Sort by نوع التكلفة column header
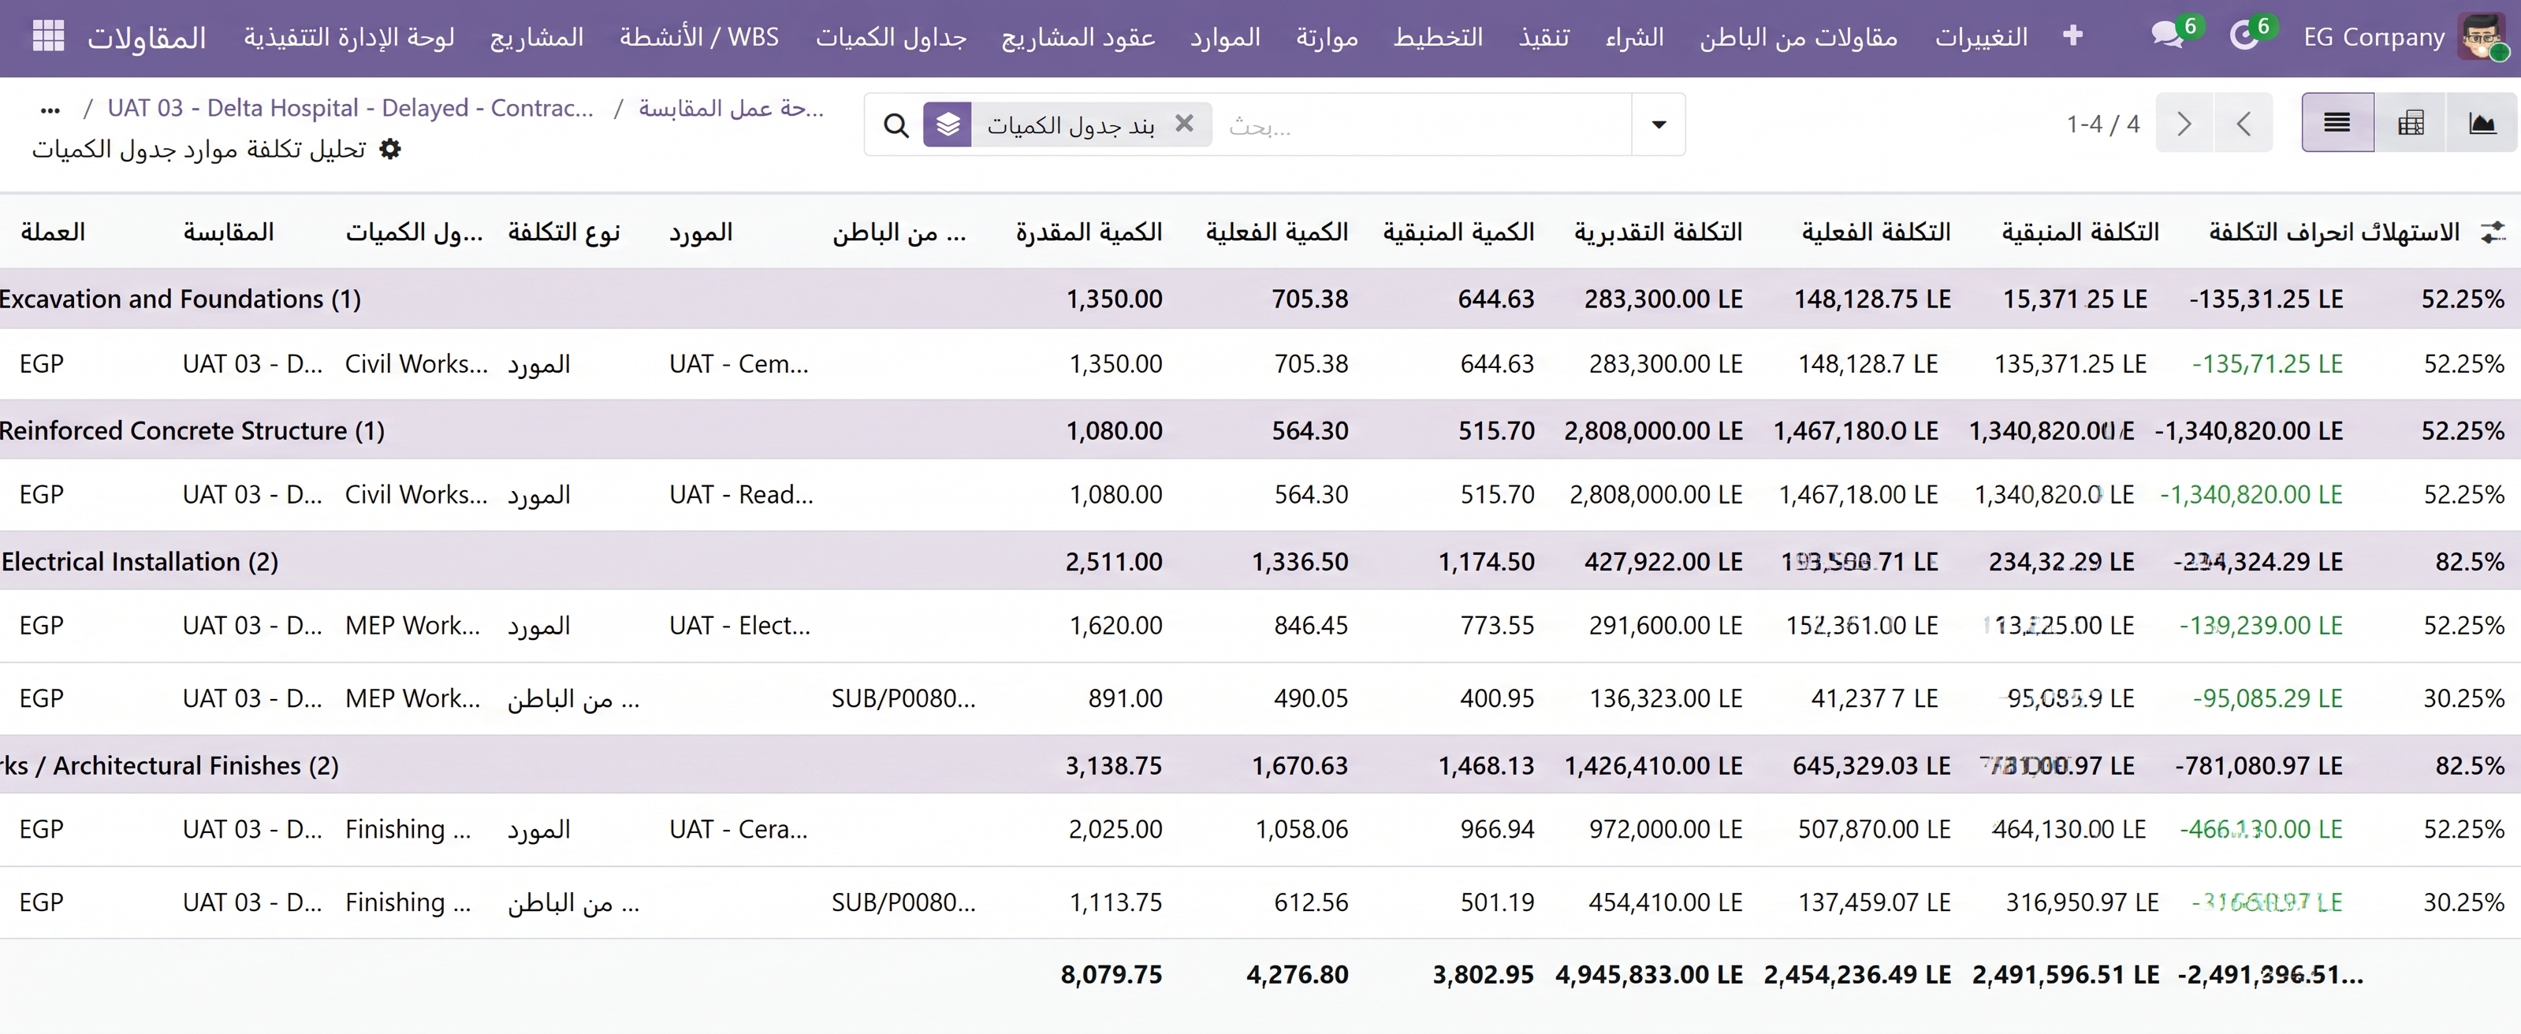The width and height of the screenshot is (2521, 1034). tap(564, 232)
